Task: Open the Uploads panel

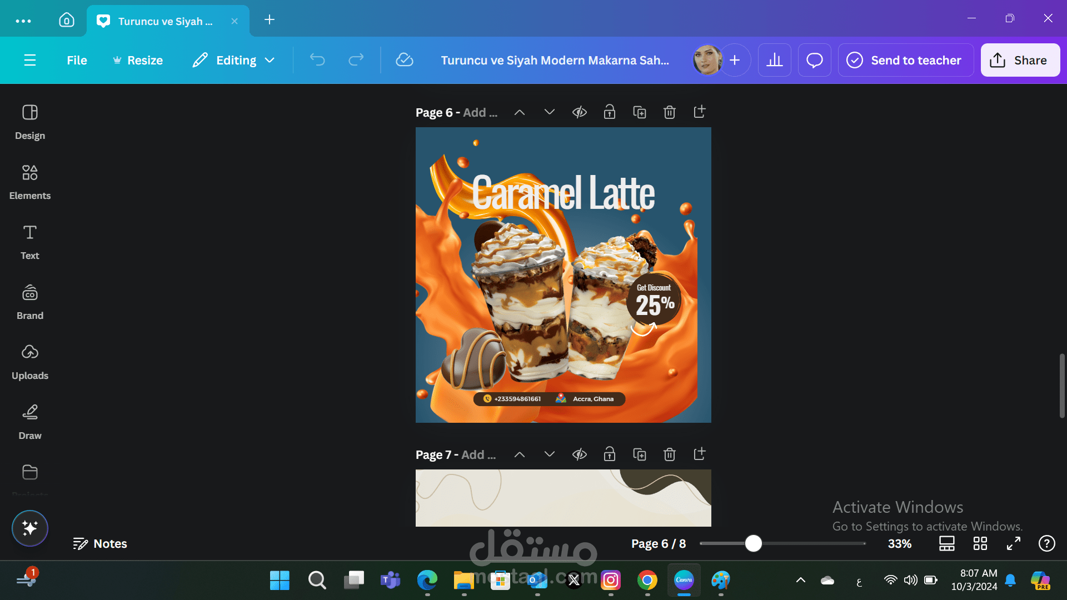Action: click(29, 362)
